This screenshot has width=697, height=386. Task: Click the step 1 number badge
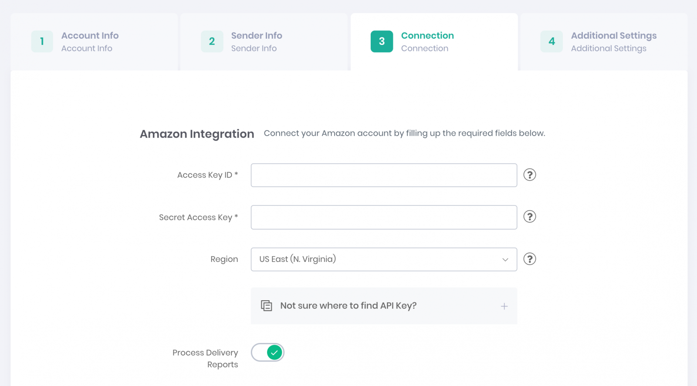[x=42, y=41]
